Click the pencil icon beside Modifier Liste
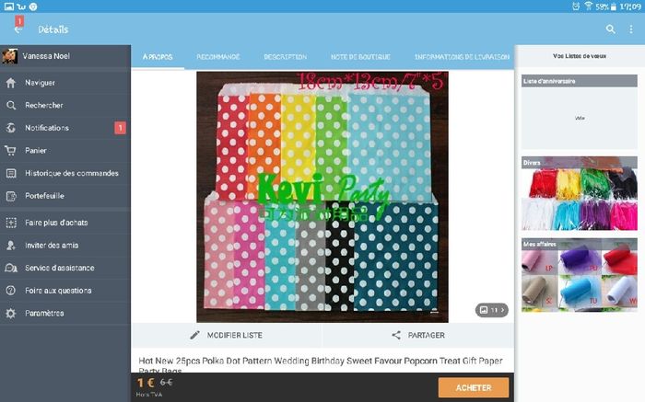Screen dimensions: 645x402 pyautogui.click(x=194, y=335)
